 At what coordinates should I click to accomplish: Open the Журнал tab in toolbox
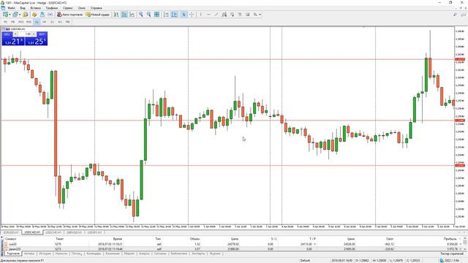click(215, 254)
